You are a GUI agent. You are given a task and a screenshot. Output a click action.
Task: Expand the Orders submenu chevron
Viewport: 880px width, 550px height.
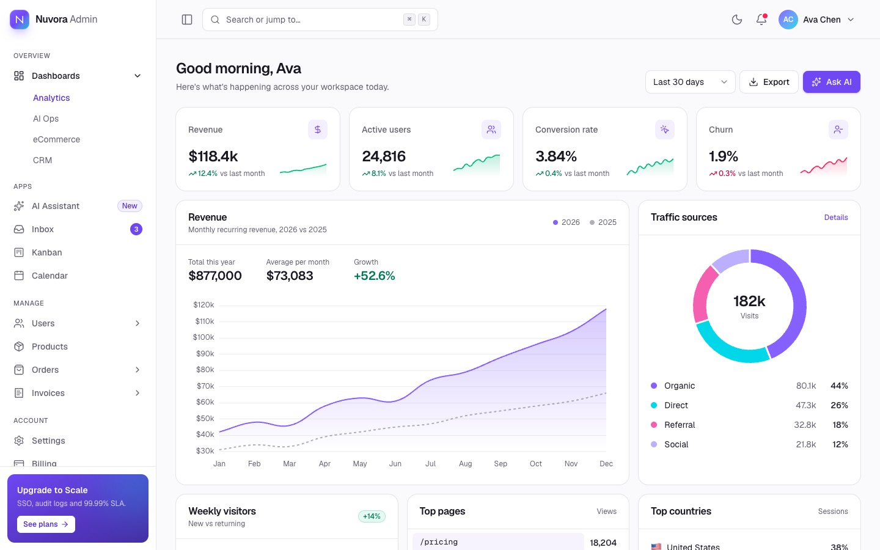(x=137, y=370)
